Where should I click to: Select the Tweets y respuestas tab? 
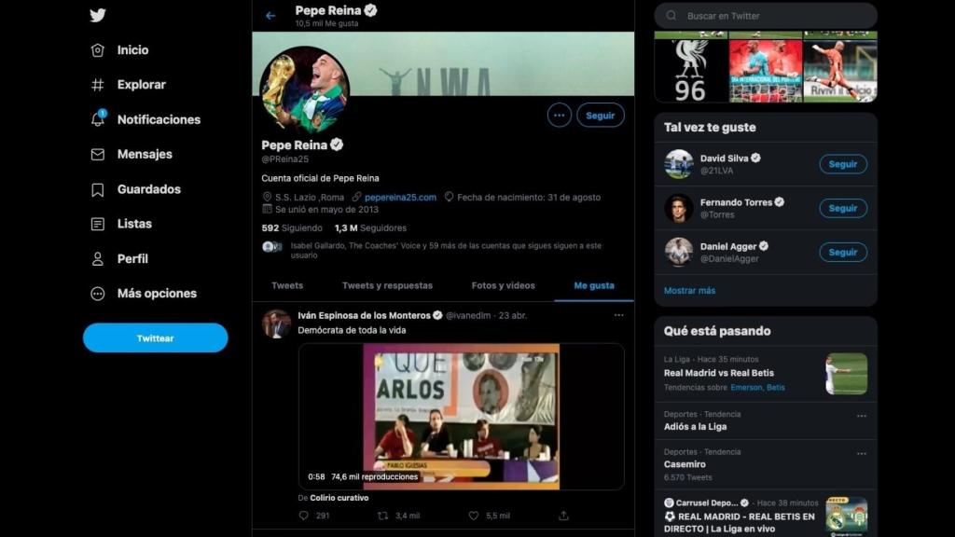[387, 285]
